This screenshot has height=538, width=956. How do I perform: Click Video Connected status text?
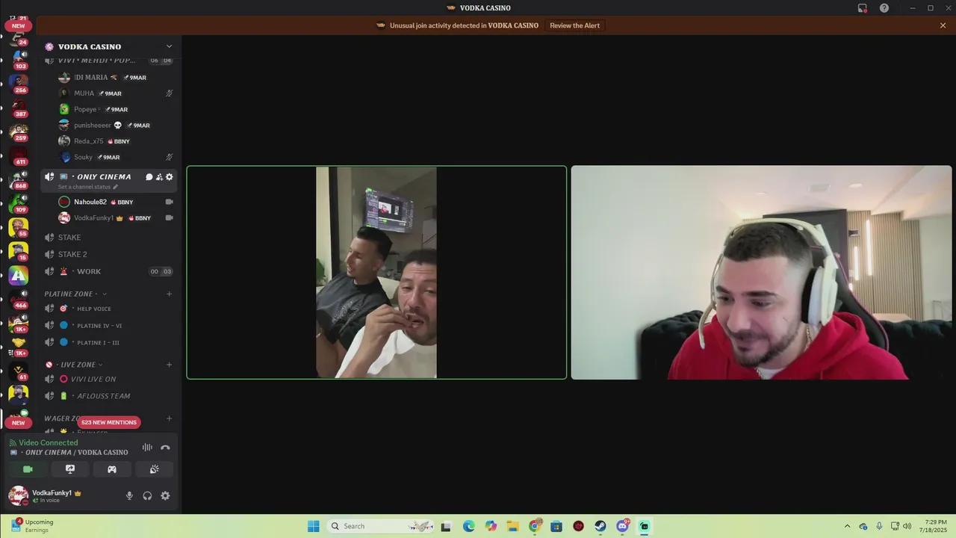(x=48, y=443)
